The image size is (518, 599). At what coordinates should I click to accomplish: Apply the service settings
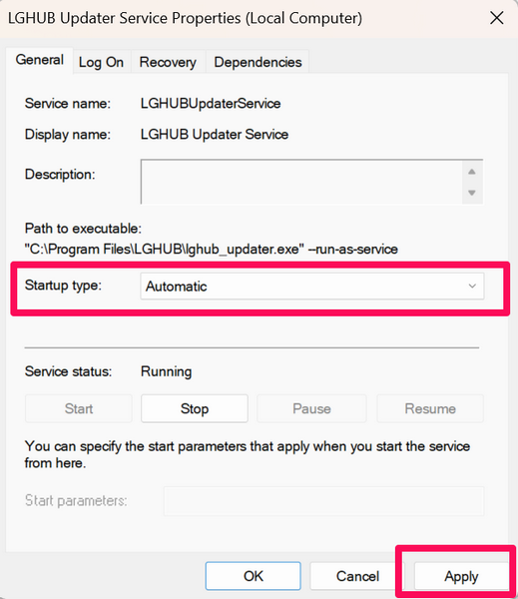pos(461,576)
